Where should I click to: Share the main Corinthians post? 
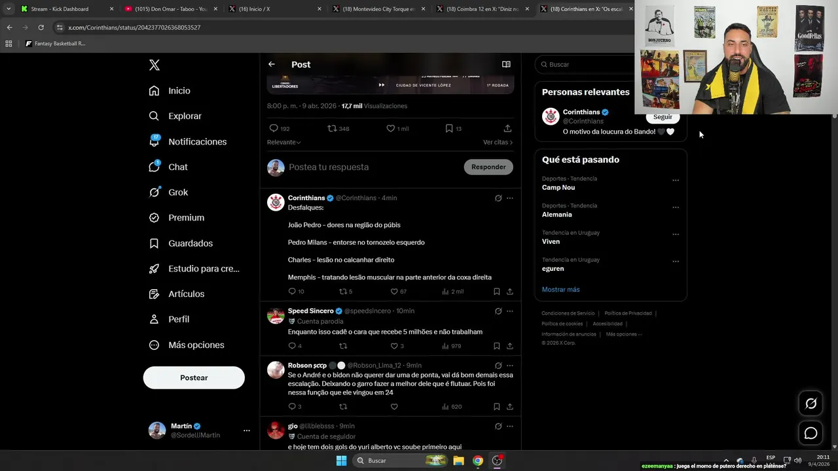(507, 128)
